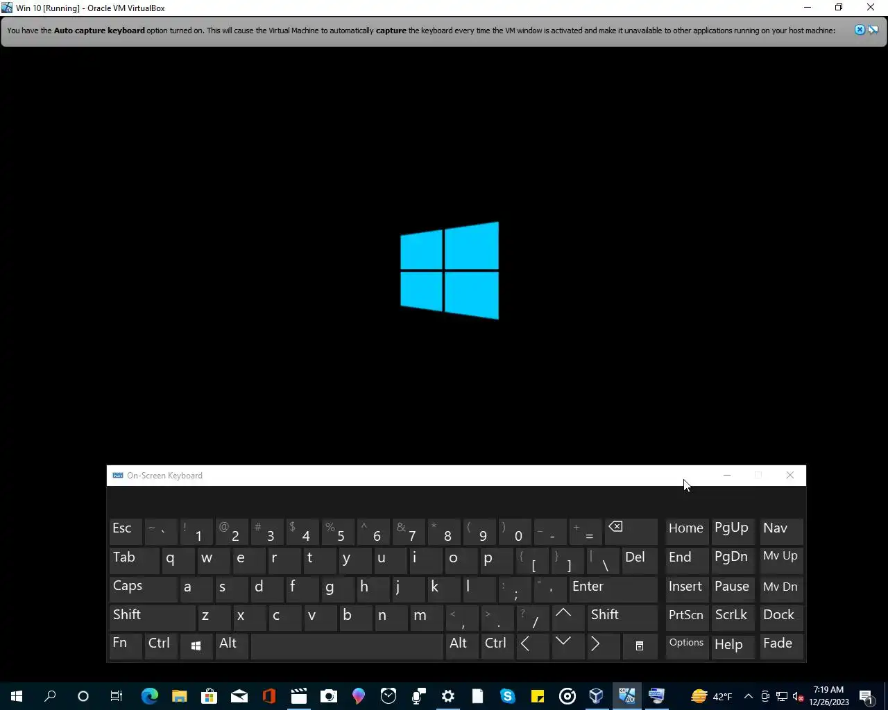Click the Mv Dn key

click(x=781, y=589)
